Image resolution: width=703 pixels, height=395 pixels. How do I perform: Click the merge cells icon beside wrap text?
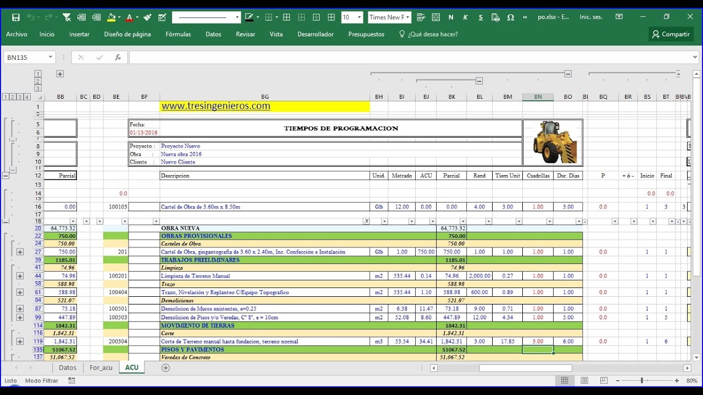click(x=436, y=17)
